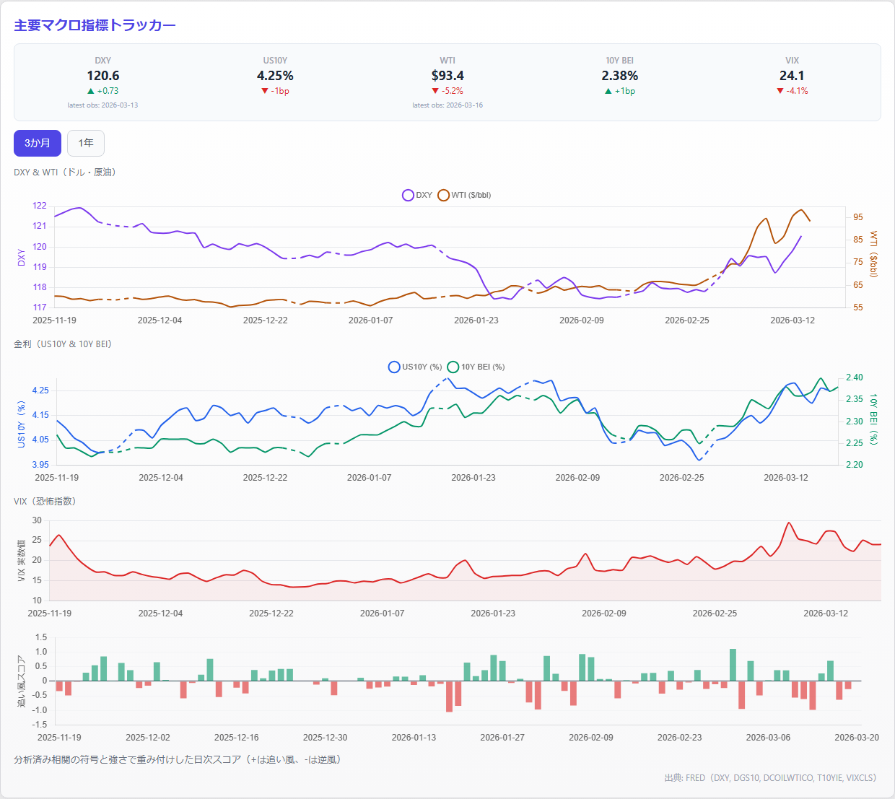This screenshot has height=799, width=895.
Task: Click the US10Y (%) legend text
Action: (x=422, y=367)
